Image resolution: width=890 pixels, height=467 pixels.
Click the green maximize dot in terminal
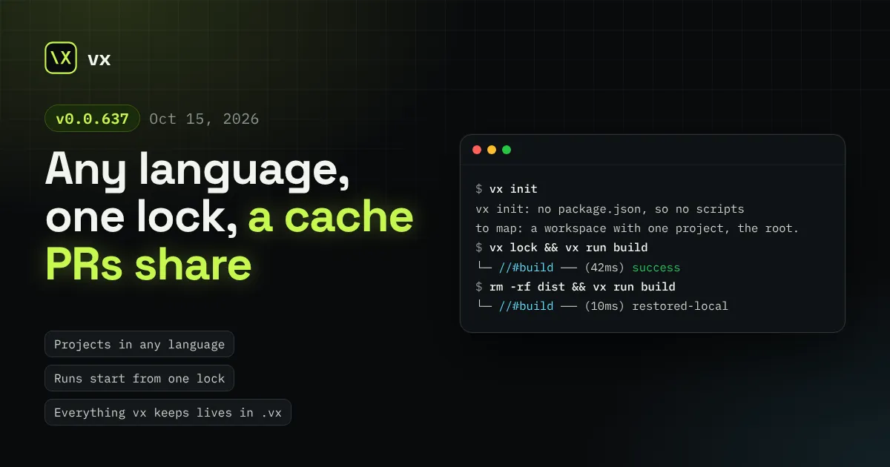click(x=507, y=150)
